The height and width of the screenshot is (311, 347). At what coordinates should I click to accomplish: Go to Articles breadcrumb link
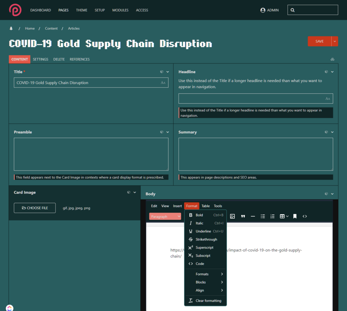tap(74, 29)
